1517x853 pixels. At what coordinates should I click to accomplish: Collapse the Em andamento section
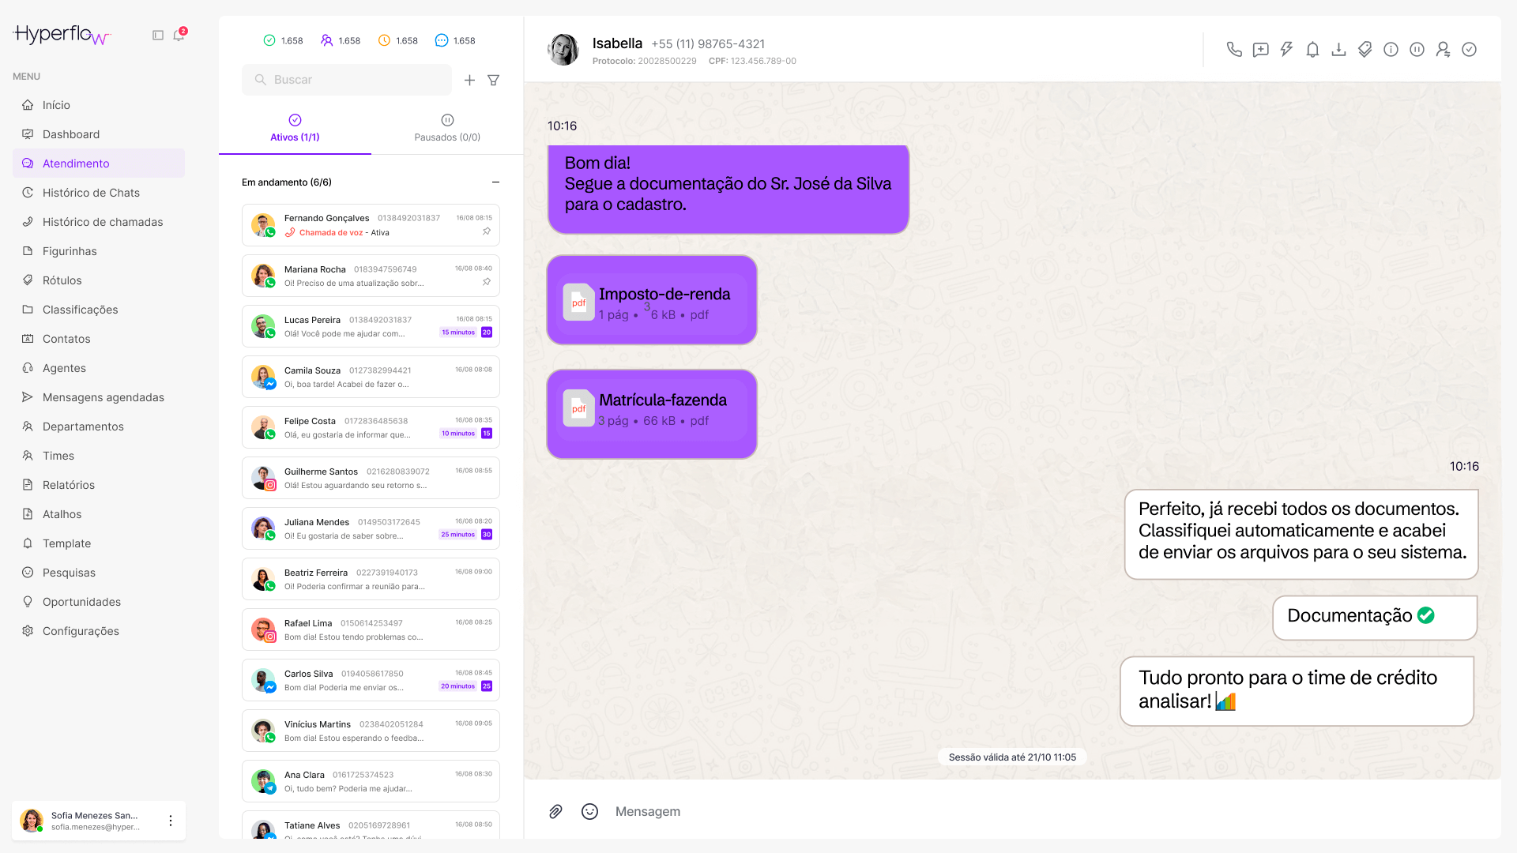495,182
